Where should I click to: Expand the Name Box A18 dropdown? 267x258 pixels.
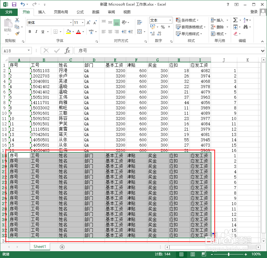[x=29, y=50]
